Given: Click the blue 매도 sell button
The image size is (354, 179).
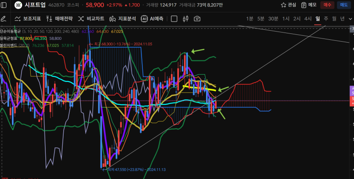Looking at the screenshot, I should tap(344, 5).
